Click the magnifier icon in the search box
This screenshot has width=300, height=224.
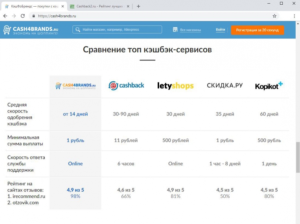click(78, 29)
